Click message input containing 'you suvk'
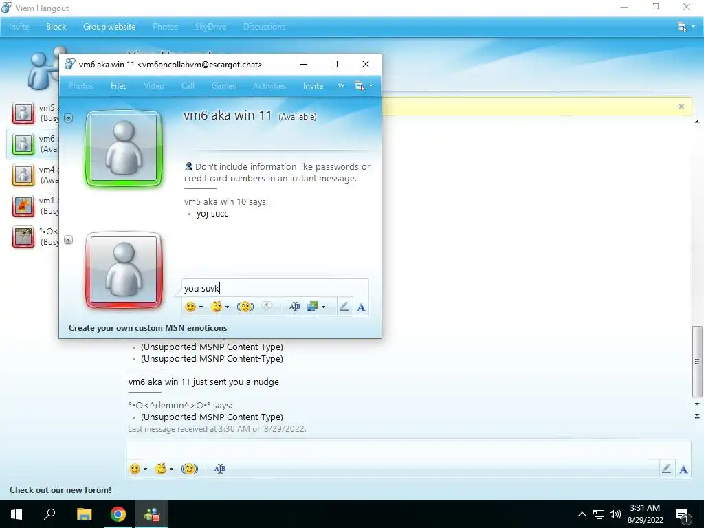This screenshot has width=704, height=528. tap(275, 288)
